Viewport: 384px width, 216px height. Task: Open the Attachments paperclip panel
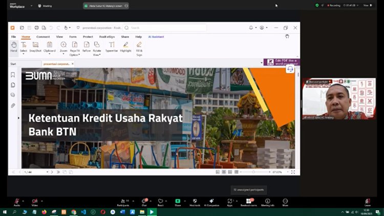[x=13, y=105]
